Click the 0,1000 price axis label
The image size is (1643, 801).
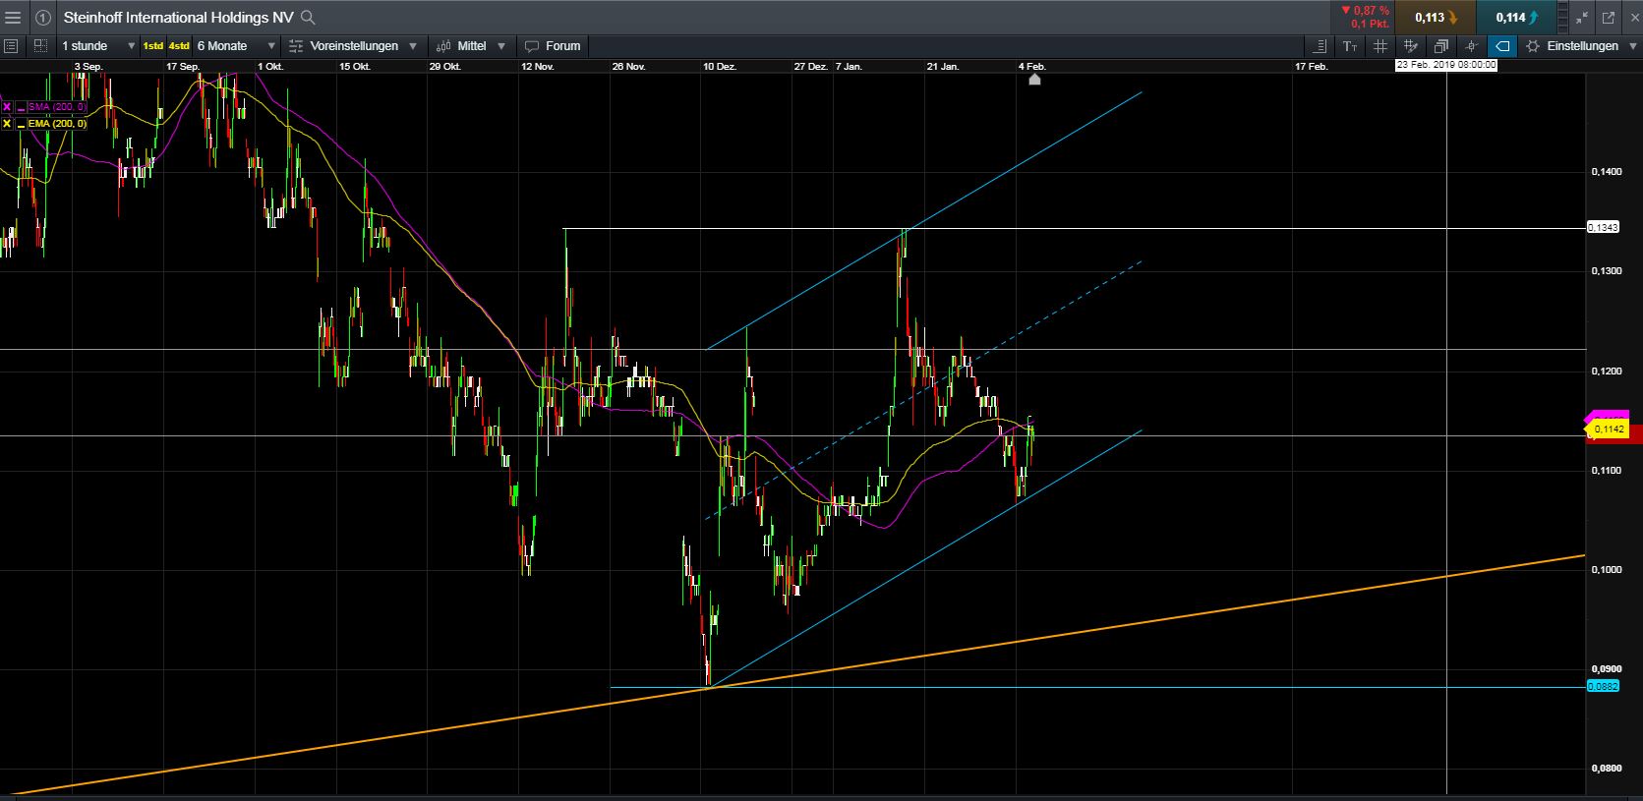(1607, 570)
